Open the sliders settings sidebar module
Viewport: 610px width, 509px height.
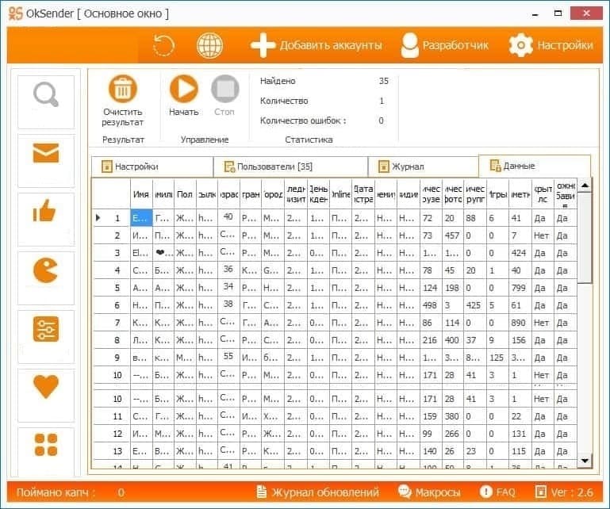click(46, 337)
